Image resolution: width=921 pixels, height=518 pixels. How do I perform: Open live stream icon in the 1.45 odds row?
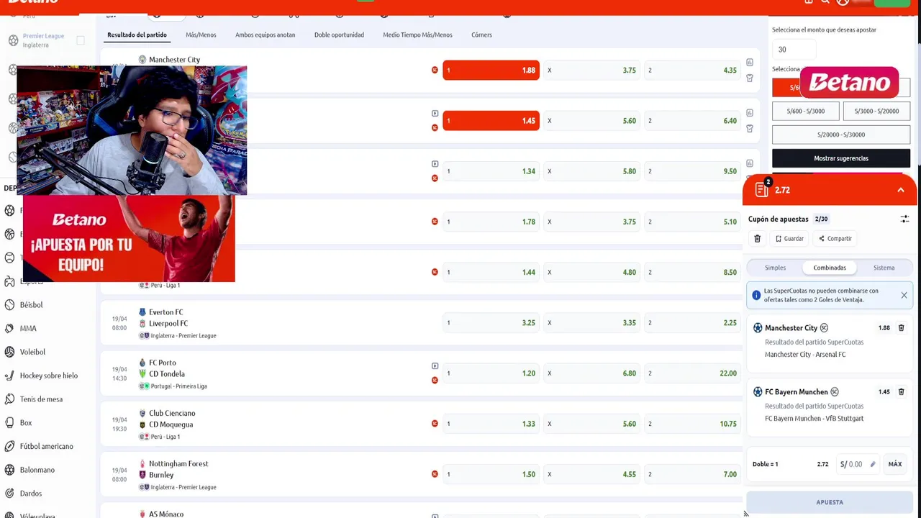435,114
